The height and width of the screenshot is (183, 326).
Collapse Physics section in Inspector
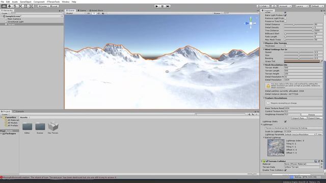tap(264, 43)
